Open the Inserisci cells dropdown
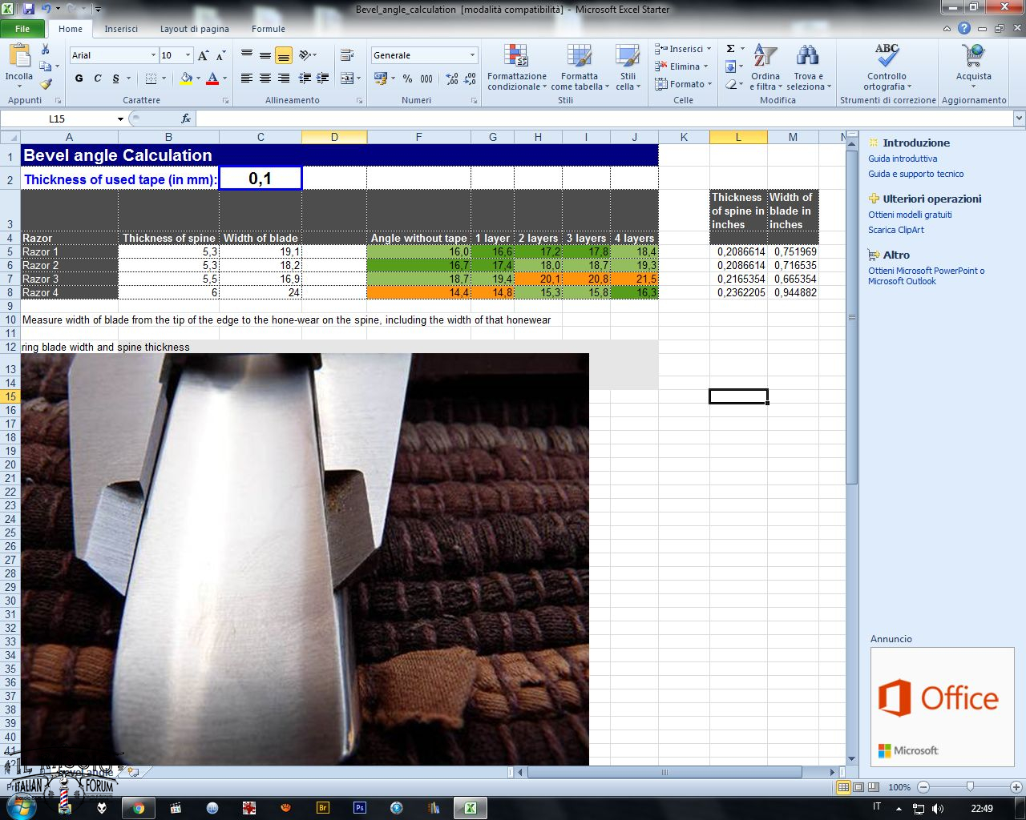Screen dimensions: 1026x820 pos(709,49)
